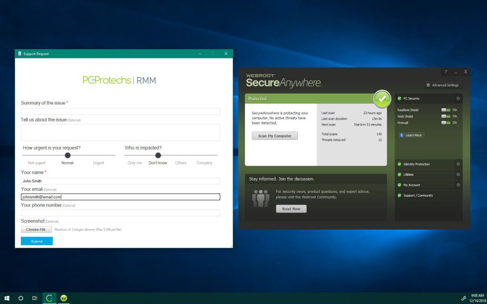Set impact to Company
The image size is (487, 304).
point(205,163)
